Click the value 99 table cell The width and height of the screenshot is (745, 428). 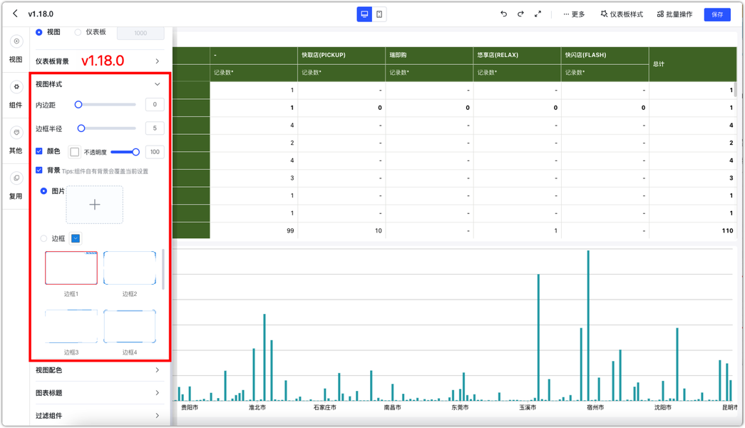(254, 230)
